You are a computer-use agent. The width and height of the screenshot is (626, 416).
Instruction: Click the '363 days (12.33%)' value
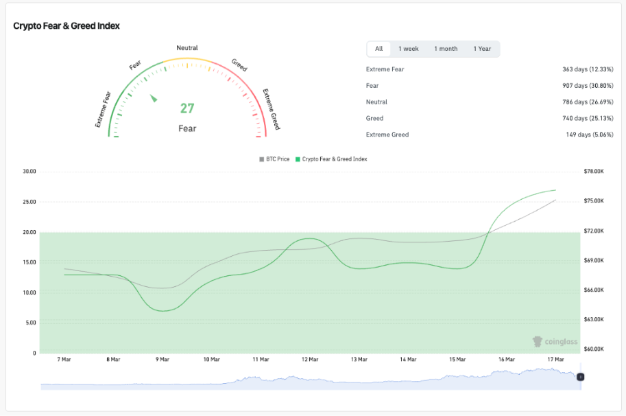coord(588,69)
